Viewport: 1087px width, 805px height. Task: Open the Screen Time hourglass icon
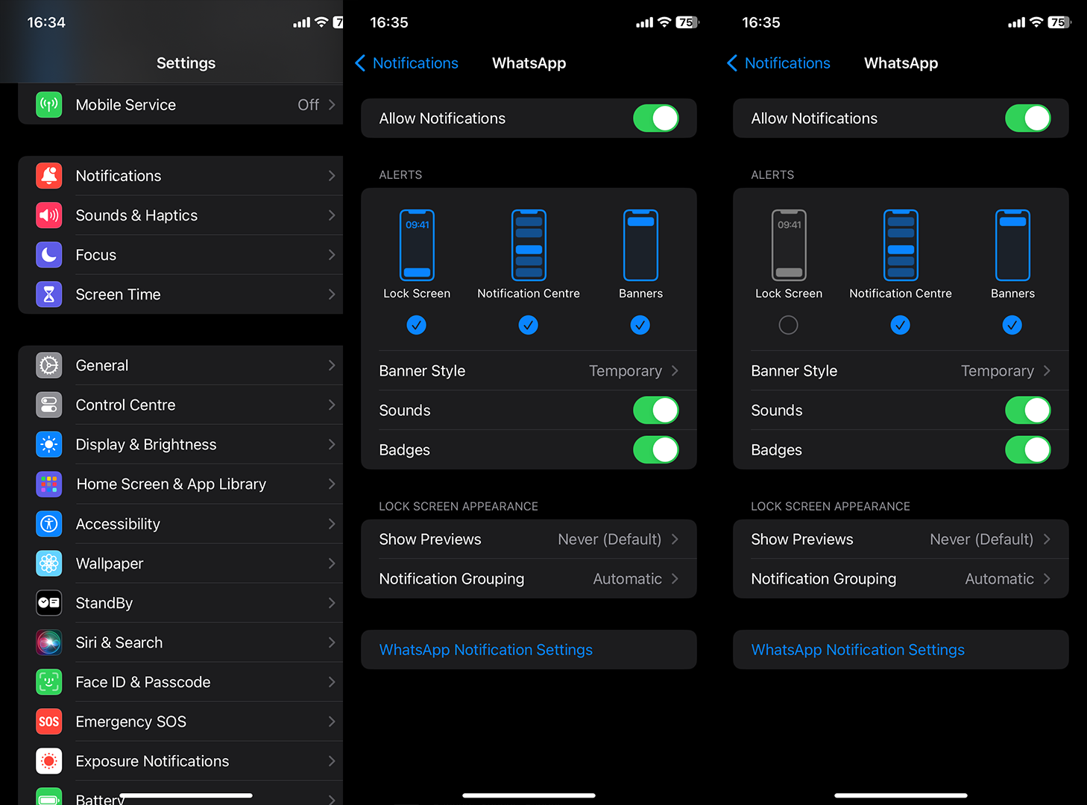point(49,294)
